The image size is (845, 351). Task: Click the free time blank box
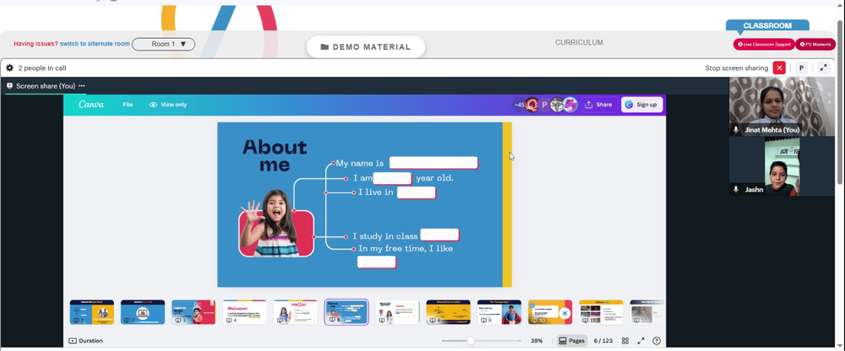tap(376, 262)
